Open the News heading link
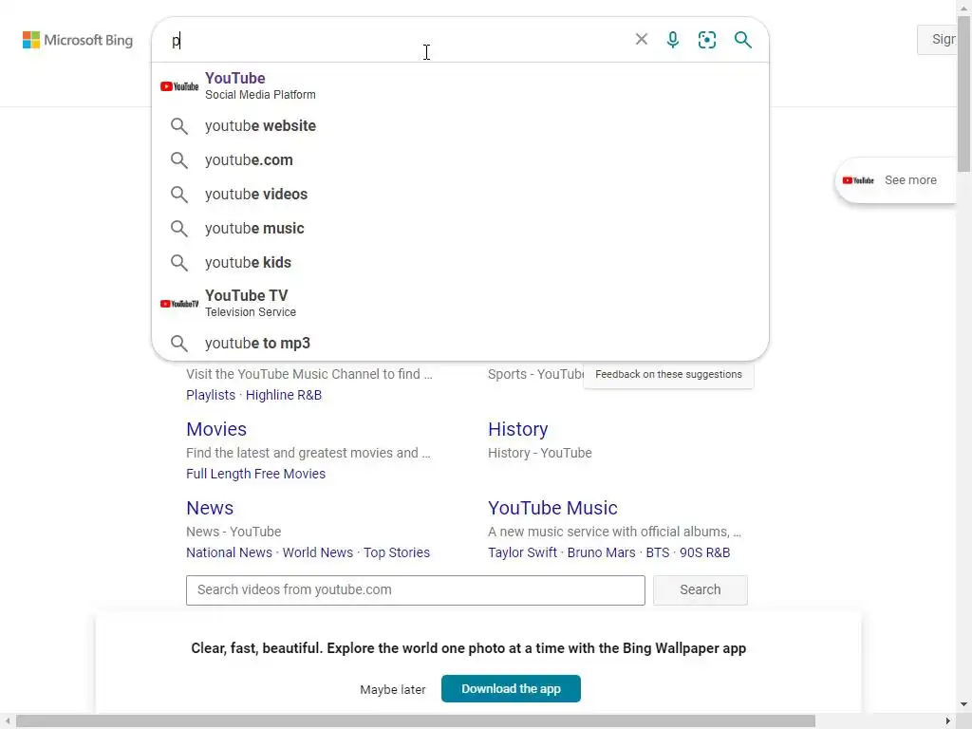 click(210, 508)
